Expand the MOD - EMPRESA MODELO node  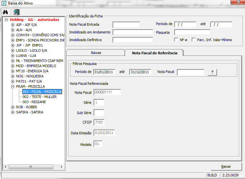pos(13,66)
